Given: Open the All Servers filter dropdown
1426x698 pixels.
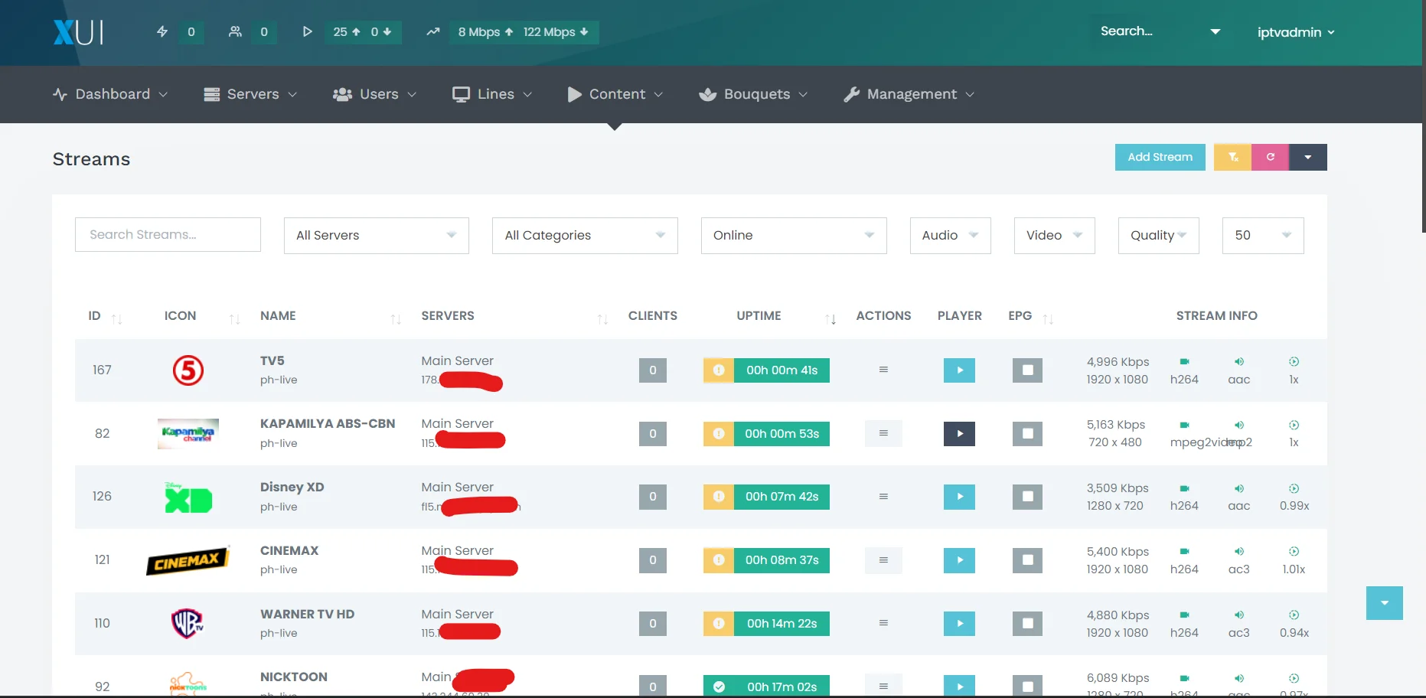Looking at the screenshot, I should [377, 236].
